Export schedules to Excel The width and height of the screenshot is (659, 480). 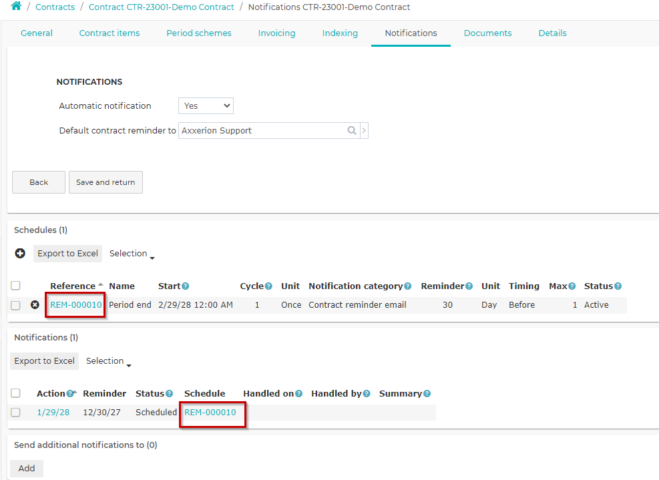[x=67, y=254]
